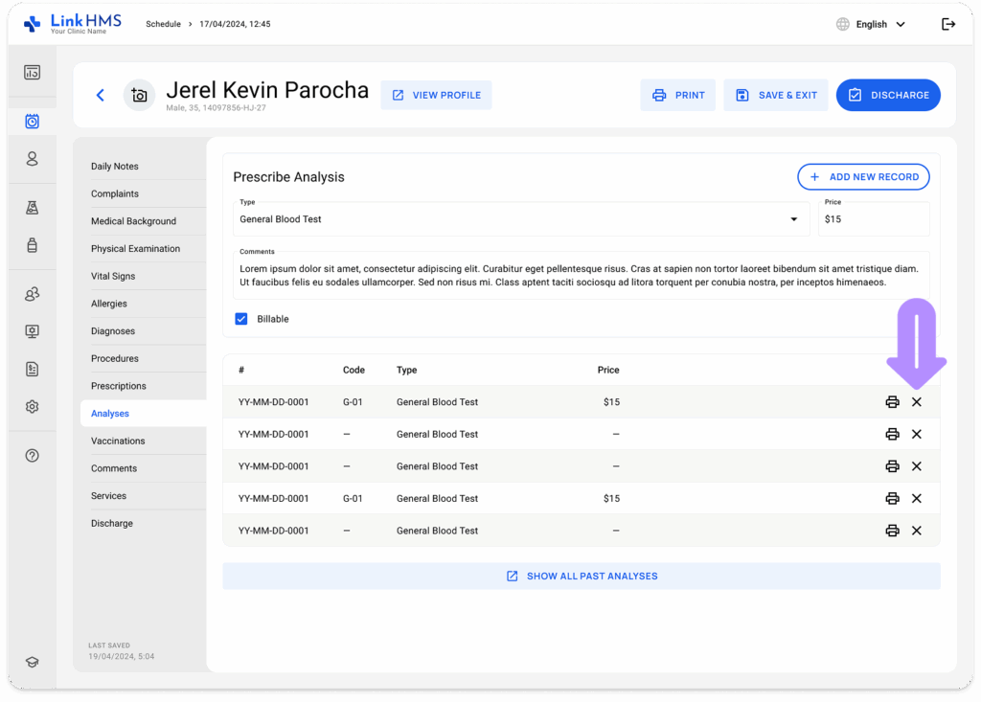Delete the third analysis row
Screen dimensions: 981x702
917,466
